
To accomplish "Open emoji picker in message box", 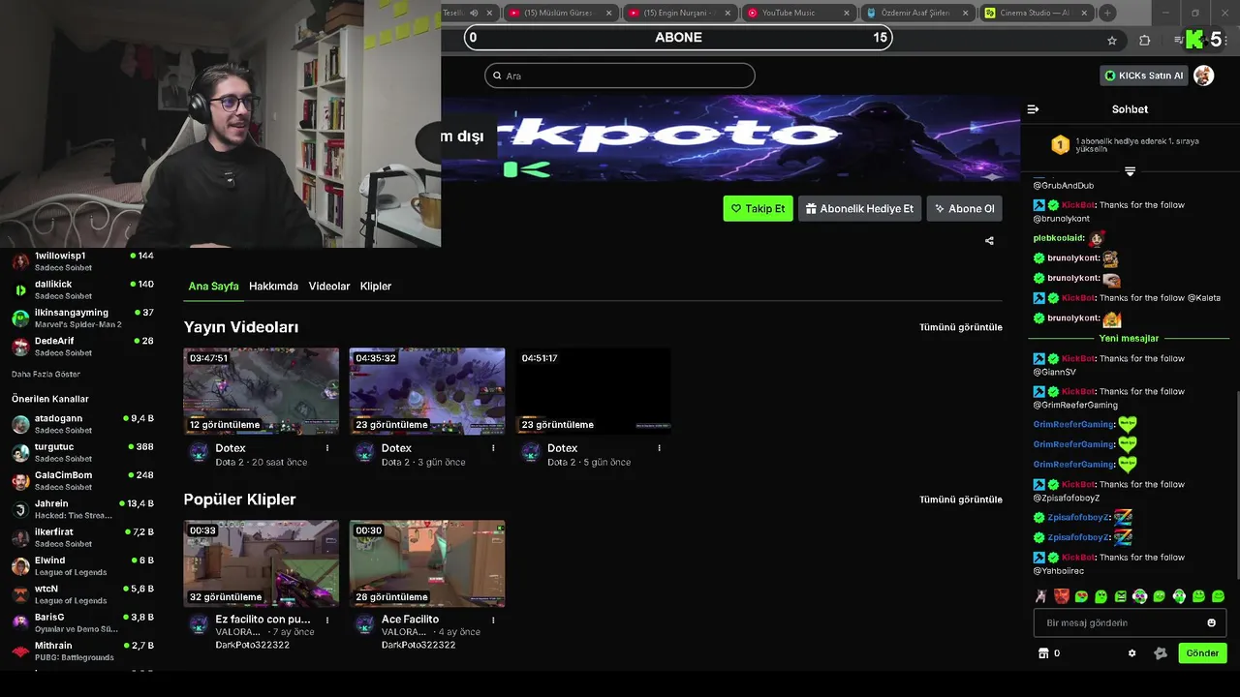I will pyautogui.click(x=1211, y=622).
